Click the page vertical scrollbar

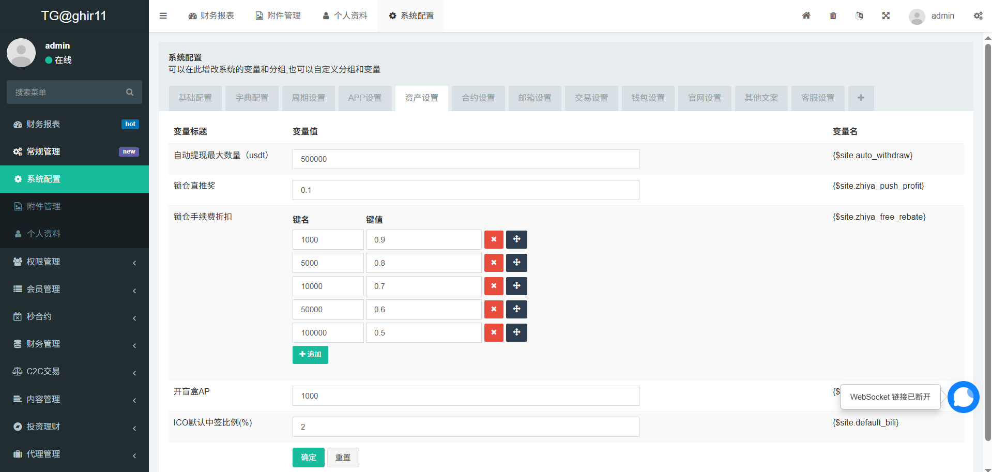point(987,243)
